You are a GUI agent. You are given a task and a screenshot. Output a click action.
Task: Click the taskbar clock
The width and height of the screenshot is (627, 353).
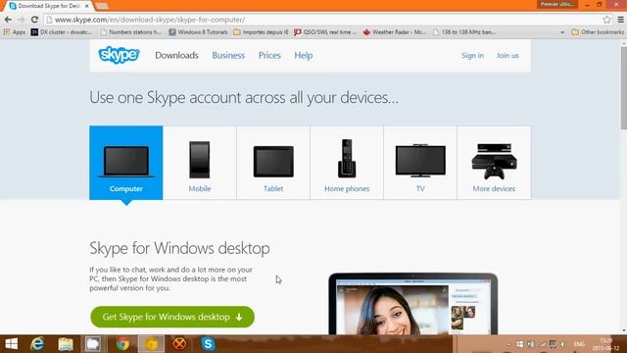605,344
